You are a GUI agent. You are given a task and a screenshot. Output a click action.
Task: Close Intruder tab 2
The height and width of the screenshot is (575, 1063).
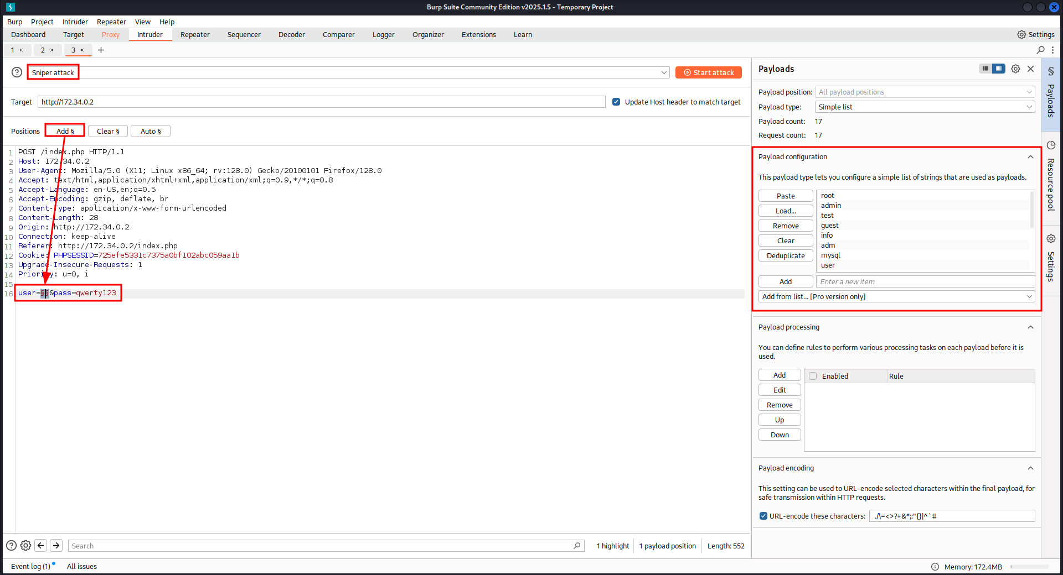click(52, 50)
